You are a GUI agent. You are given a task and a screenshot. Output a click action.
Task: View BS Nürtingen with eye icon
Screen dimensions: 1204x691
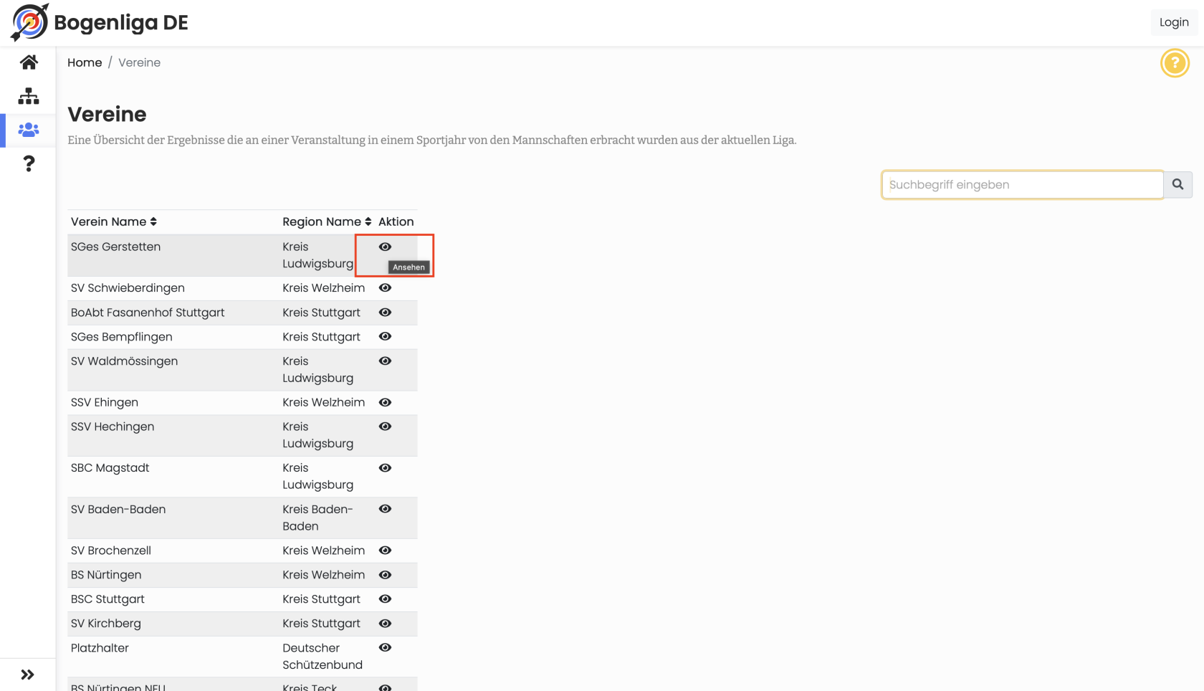[385, 574]
